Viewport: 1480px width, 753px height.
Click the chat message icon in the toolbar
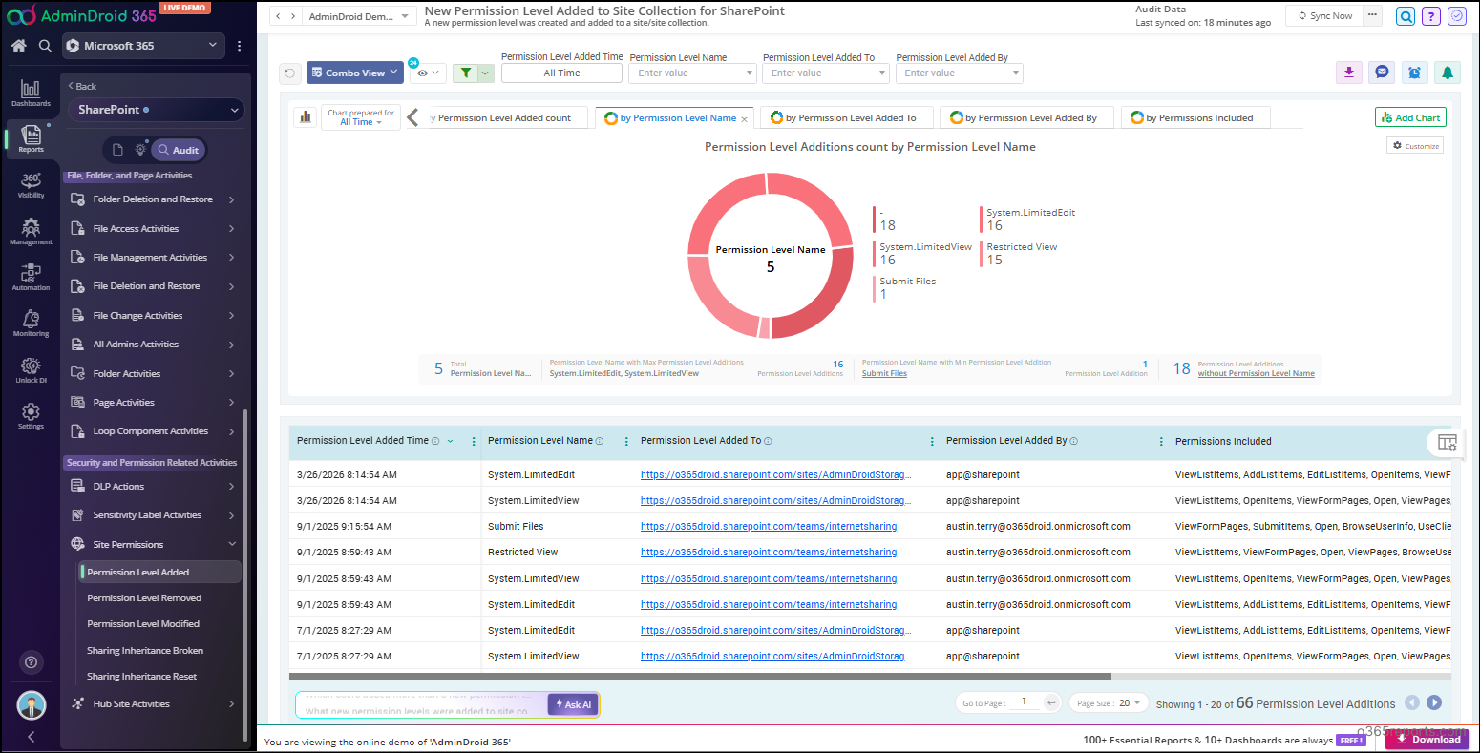click(x=1382, y=73)
